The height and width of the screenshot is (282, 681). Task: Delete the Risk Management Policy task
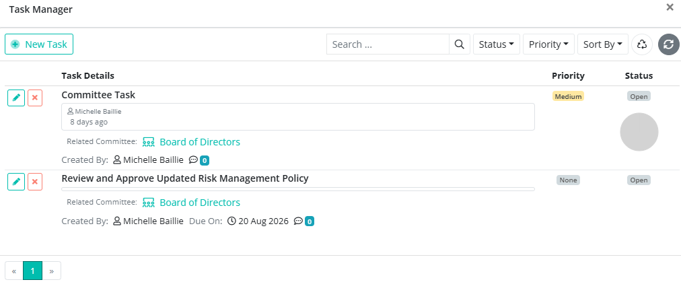point(35,182)
